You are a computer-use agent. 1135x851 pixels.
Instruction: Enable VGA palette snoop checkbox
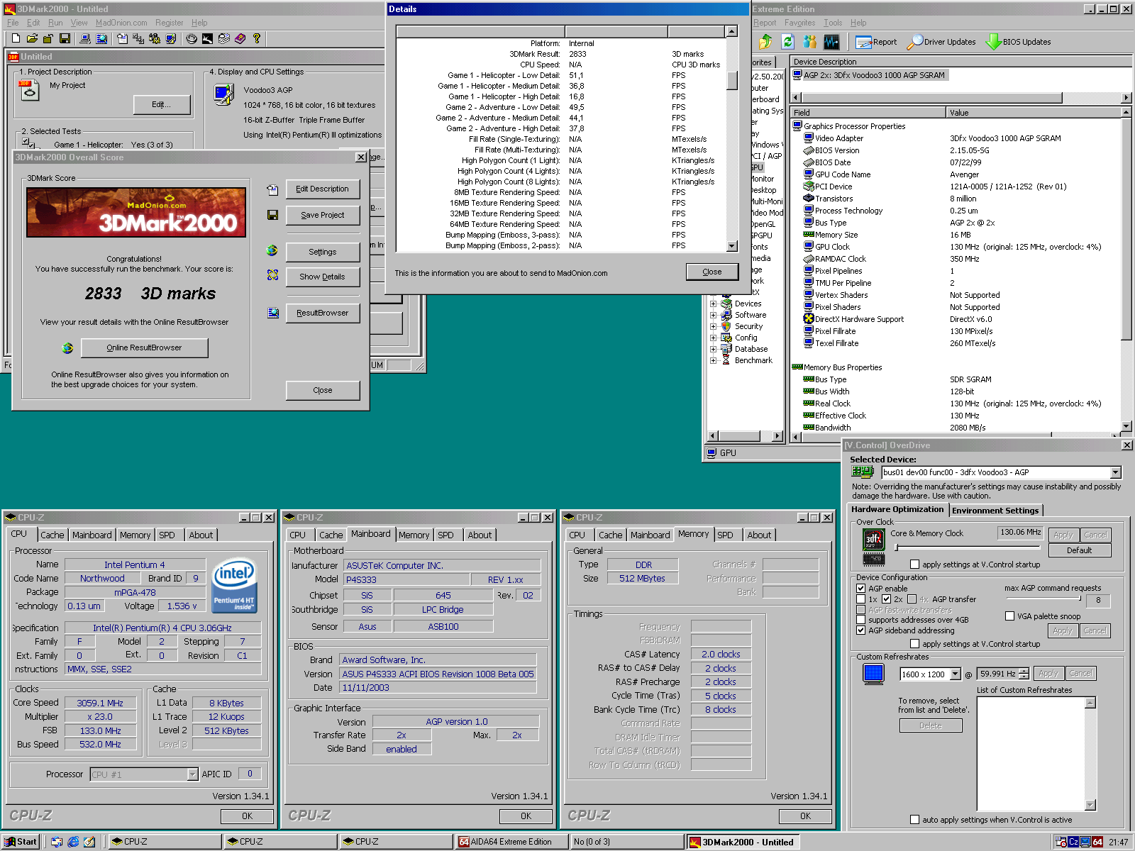click(x=1009, y=616)
